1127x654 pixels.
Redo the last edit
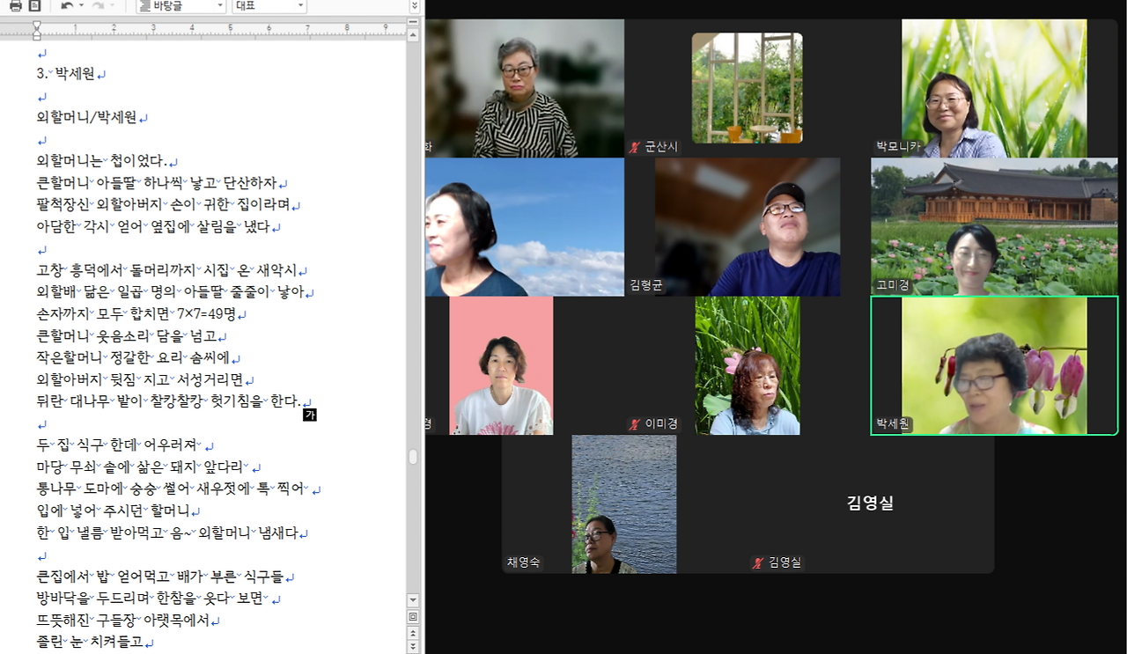99,6
